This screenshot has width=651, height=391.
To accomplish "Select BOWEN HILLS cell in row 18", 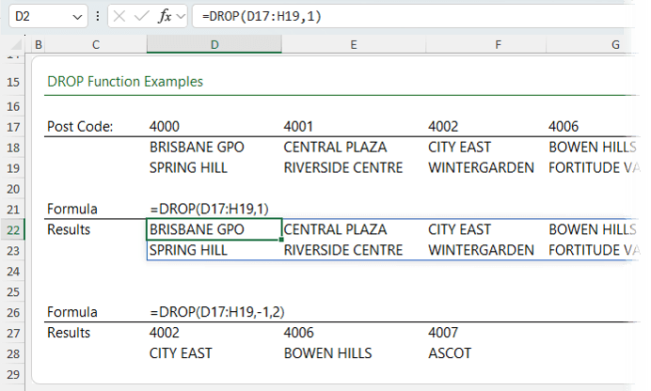I will coord(591,148).
